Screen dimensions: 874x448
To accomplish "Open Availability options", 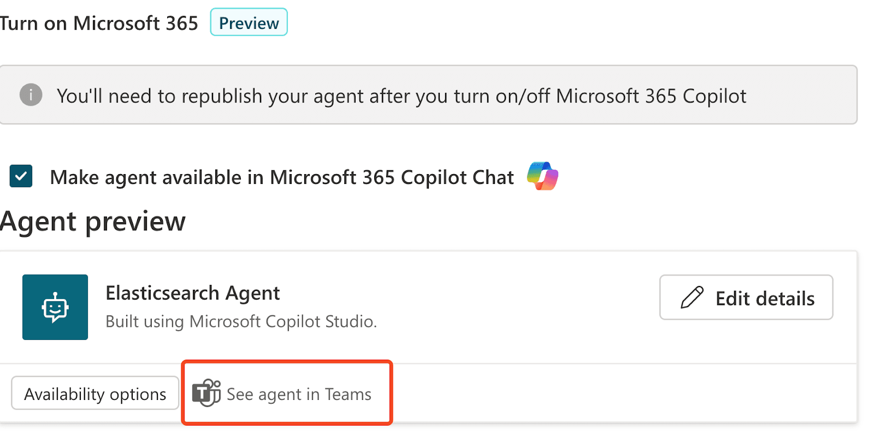I will 95,393.
